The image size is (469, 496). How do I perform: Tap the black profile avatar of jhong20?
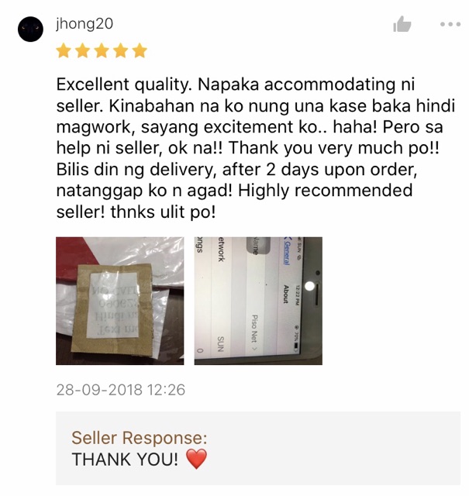pos(30,29)
